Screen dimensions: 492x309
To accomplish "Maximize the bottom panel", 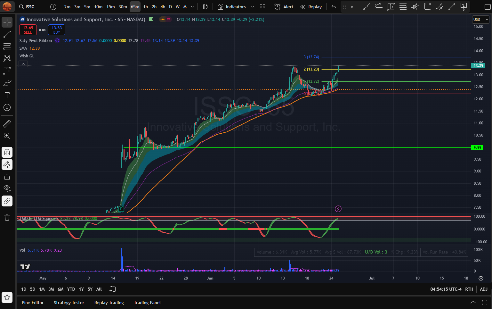I will [x=485, y=302].
